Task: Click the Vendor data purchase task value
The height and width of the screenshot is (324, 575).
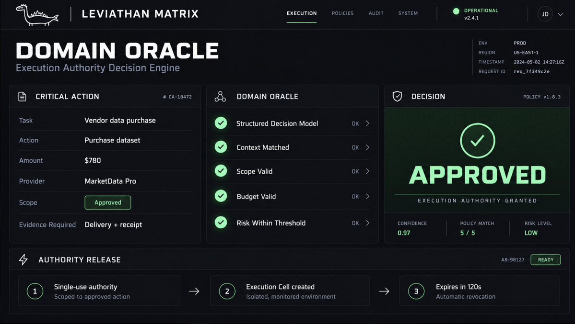Action: pyautogui.click(x=120, y=120)
